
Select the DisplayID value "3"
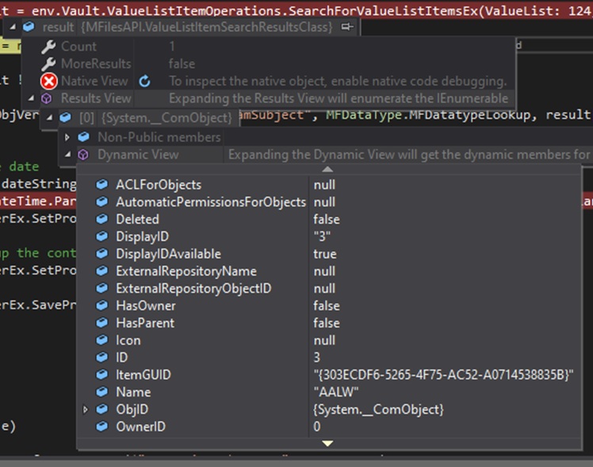pos(322,236)
